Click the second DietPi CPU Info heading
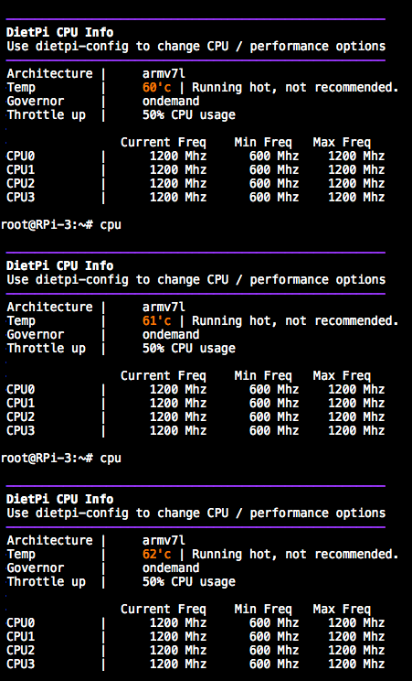 60,265
